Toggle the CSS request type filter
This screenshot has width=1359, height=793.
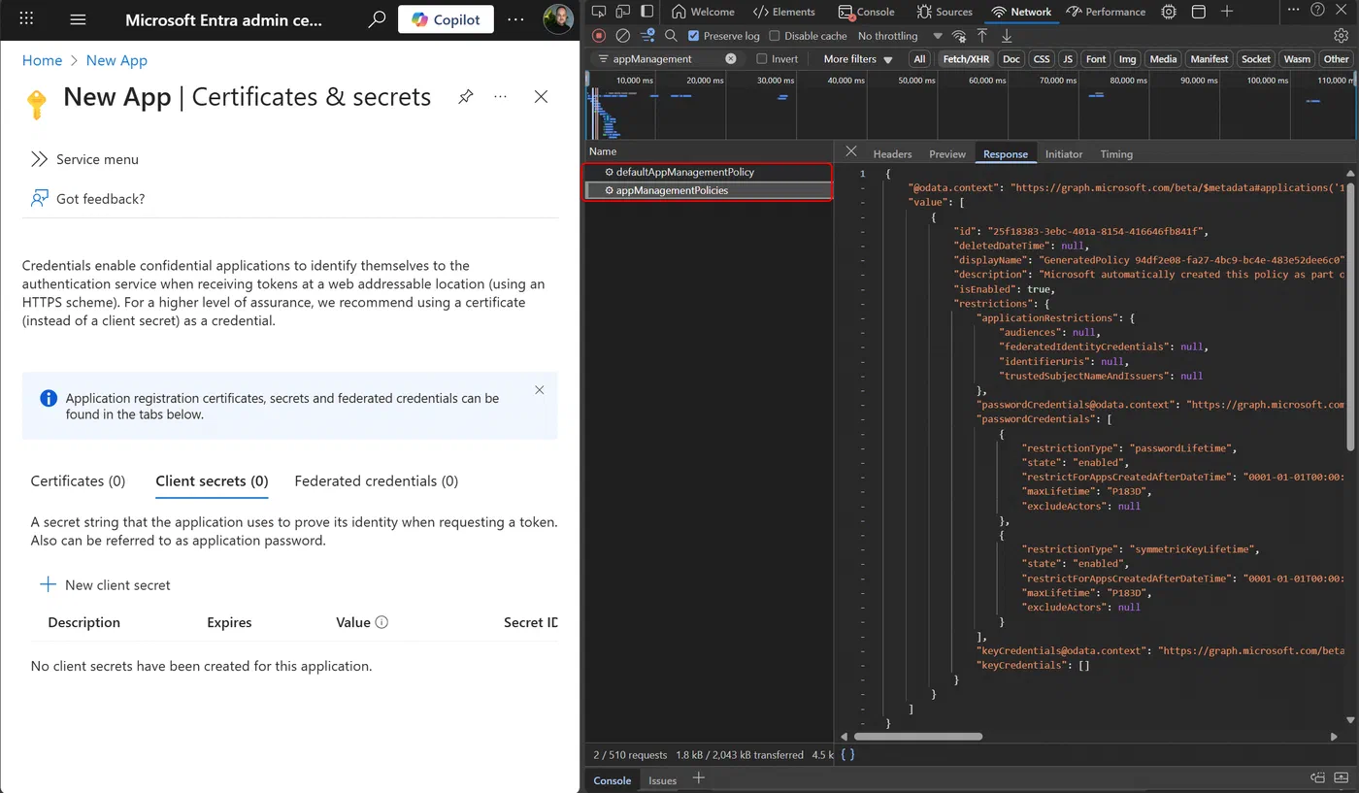click(1042, 59)
